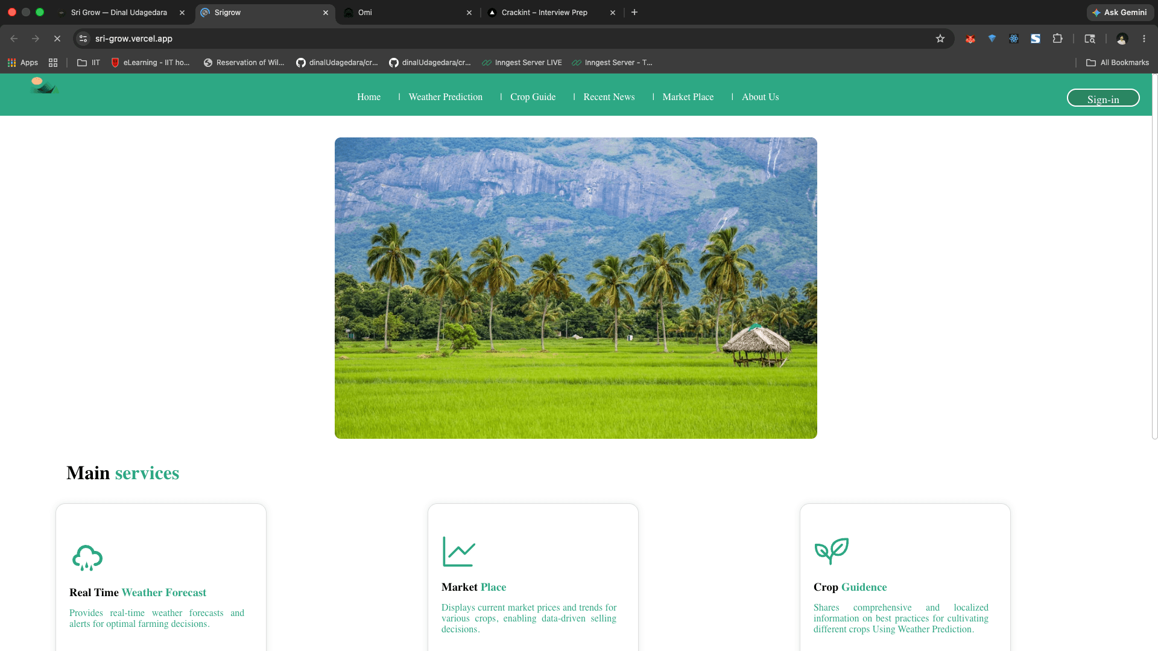Click the Market Place description text

pyautogui.click(x=529, y=618)
